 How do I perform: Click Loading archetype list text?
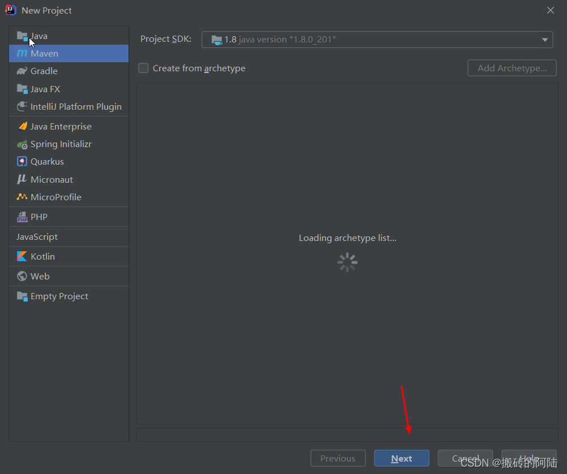point(347,238)
